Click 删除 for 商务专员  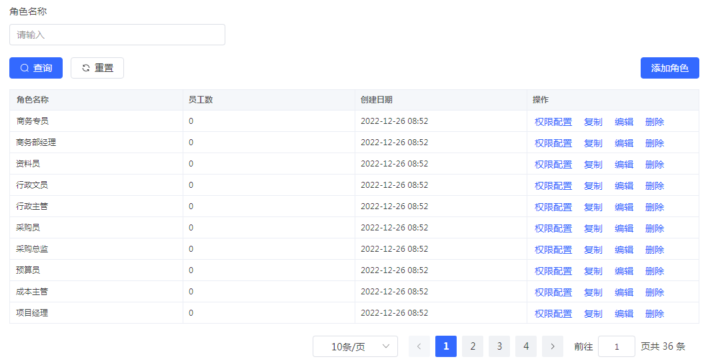(655, 122)
